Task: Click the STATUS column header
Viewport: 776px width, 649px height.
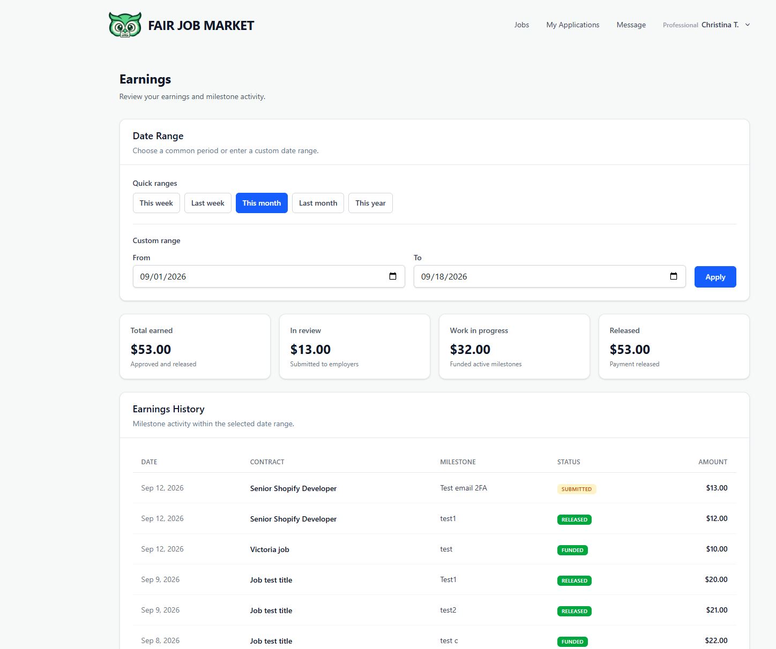Action: click(x=569, y=462)
